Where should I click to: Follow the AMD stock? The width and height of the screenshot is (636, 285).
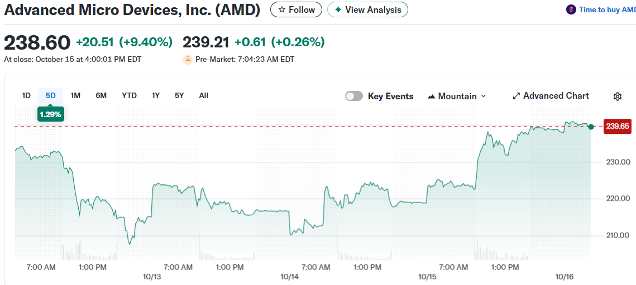(297, 9)
